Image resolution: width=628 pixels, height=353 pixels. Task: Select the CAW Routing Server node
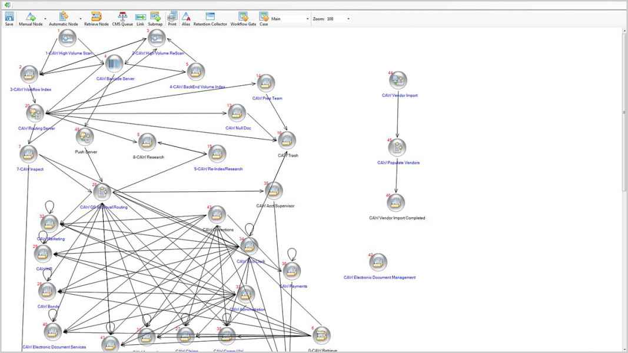(35, 113)
